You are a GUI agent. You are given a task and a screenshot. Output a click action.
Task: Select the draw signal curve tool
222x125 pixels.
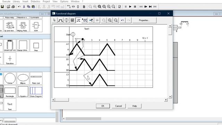point(60,20)
